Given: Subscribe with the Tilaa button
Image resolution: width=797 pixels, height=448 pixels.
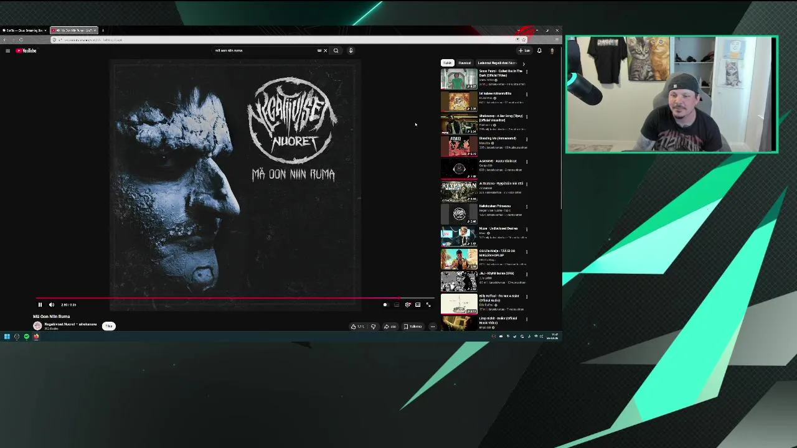Looking at the screenshot, I should click(109, 326).
